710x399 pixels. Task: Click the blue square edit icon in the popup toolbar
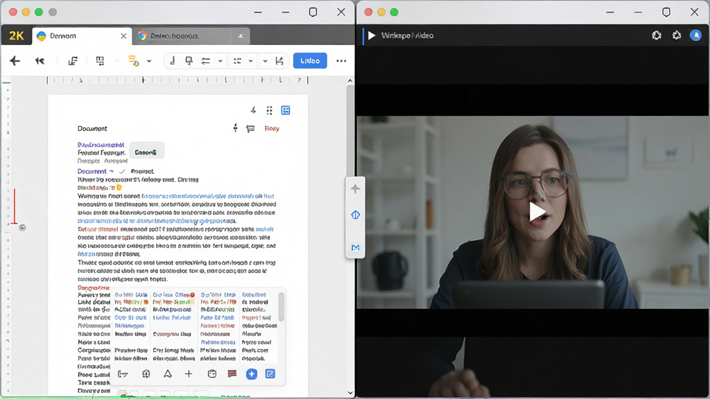270,374
